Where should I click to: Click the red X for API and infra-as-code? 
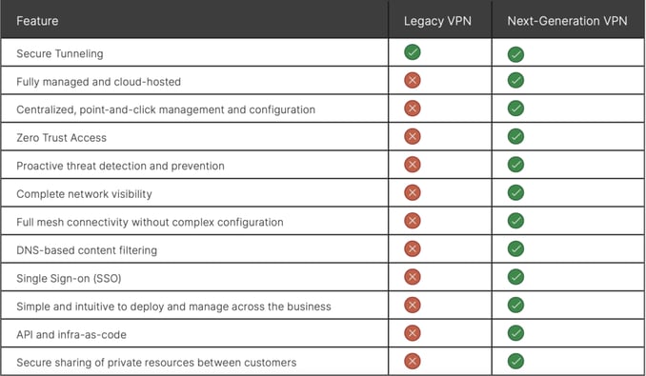(x=413, y=333)
